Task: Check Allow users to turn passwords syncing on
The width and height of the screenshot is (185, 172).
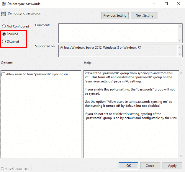Action: (x=4, y=74)
